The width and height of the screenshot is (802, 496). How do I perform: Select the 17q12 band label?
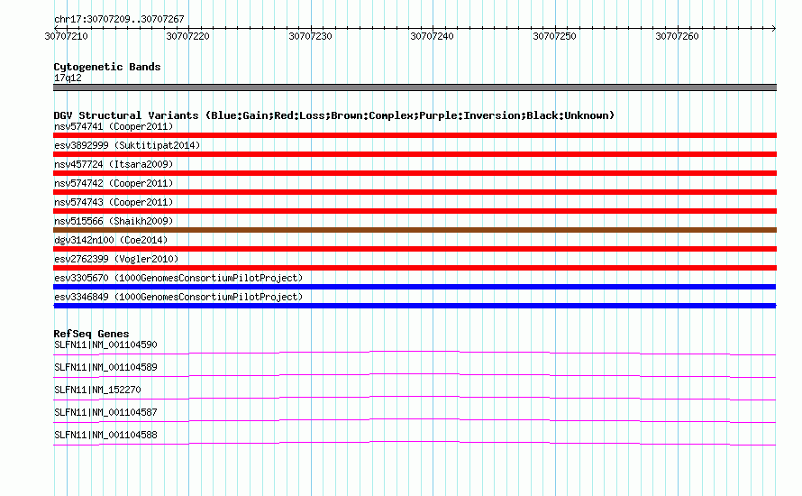(68, 78)
